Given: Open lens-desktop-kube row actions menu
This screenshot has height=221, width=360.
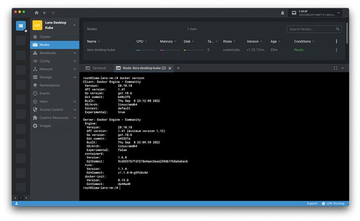Looking at the screenshot, I should (x=336, y=50).
